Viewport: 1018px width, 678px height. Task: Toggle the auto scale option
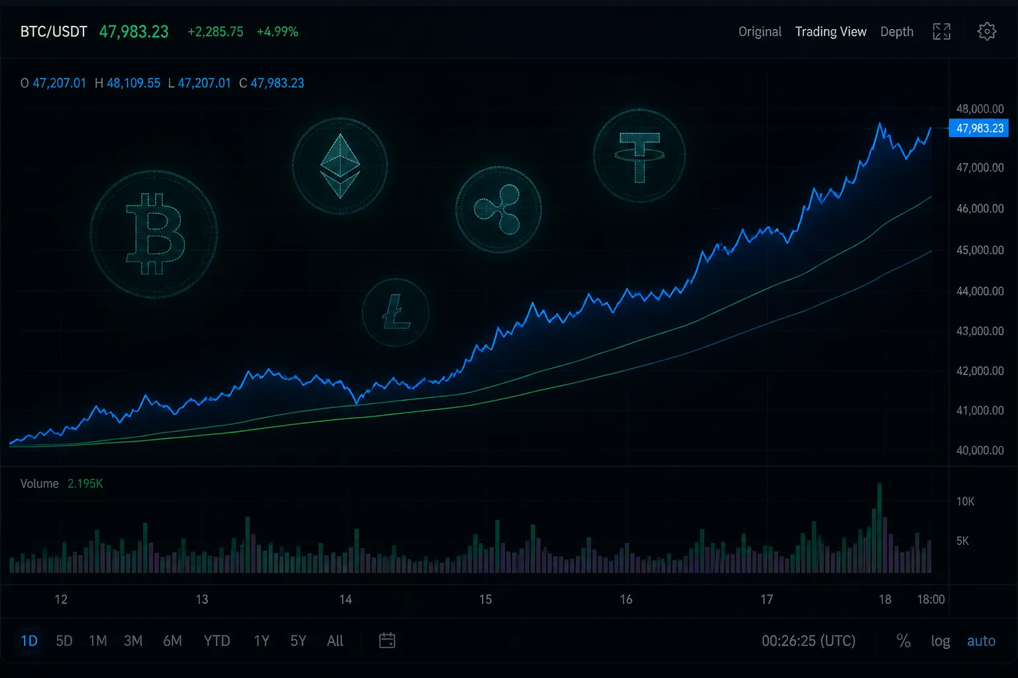click(x=981, y=641)
